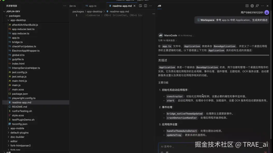Open the more options menu in MarsCode panel
Viewport: 273px width, 153px height.
pos(262,6)
